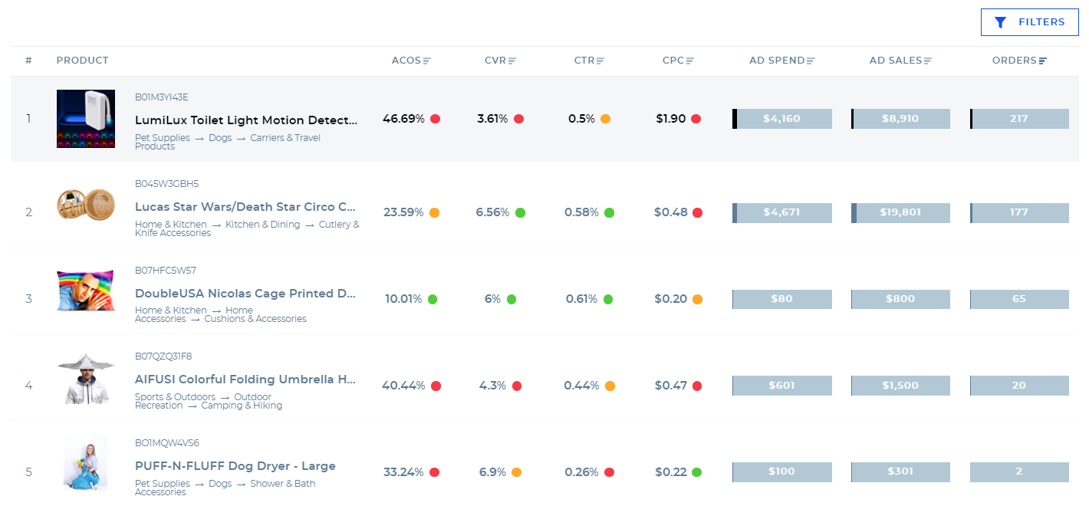The width and height of the screenshot is (1089, 506).
Task: Click the funnel icon in Filters
Action: (1000, 22)
